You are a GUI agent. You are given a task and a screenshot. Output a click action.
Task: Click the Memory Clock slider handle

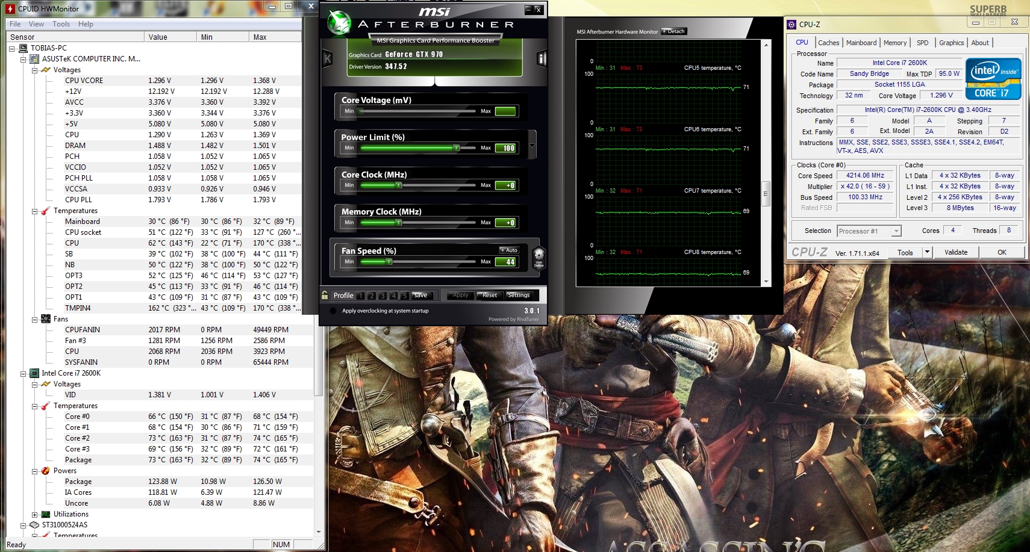[399, 222]
